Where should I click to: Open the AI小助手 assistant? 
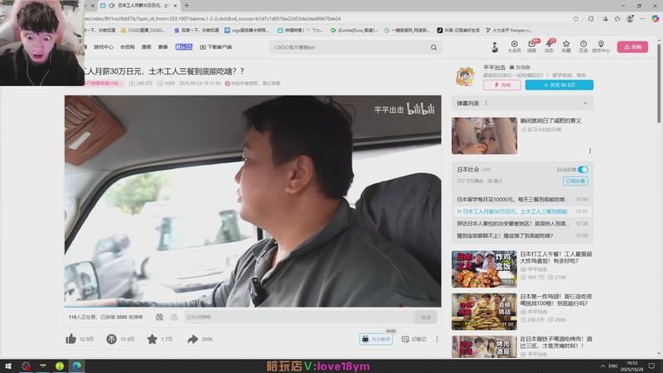(376, 339)
